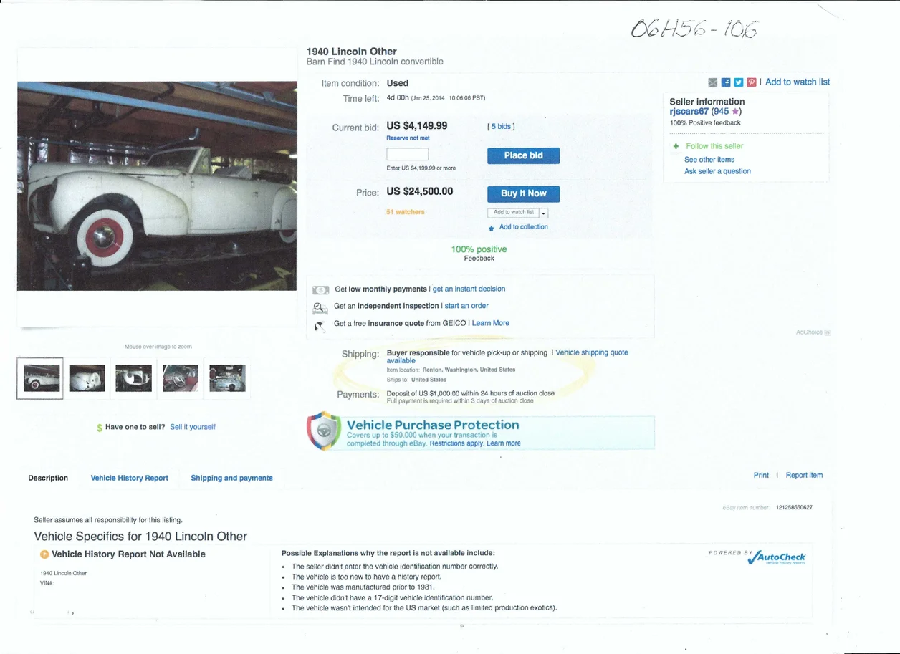Click the Buy It Now button
The width and height of the screenshot is (900, 654).
coord(523,193)
